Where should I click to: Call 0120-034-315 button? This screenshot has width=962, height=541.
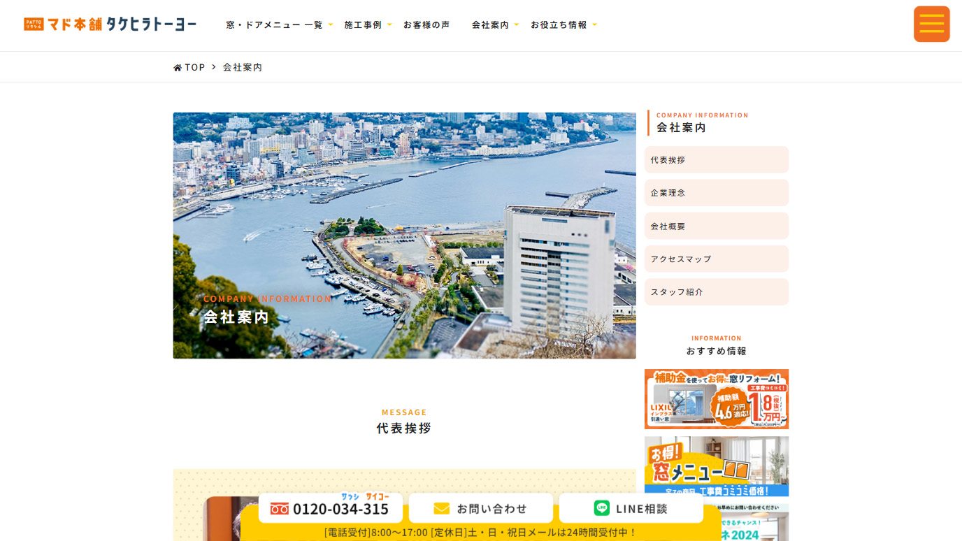tap(331, 508)
